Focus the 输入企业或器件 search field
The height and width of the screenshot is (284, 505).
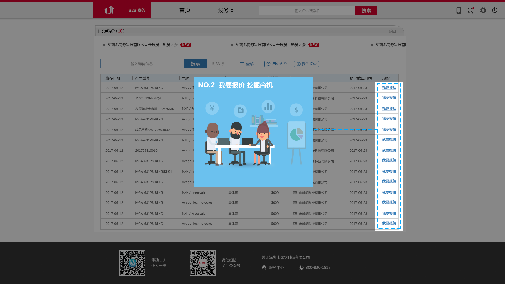click(x=307, y=11)
